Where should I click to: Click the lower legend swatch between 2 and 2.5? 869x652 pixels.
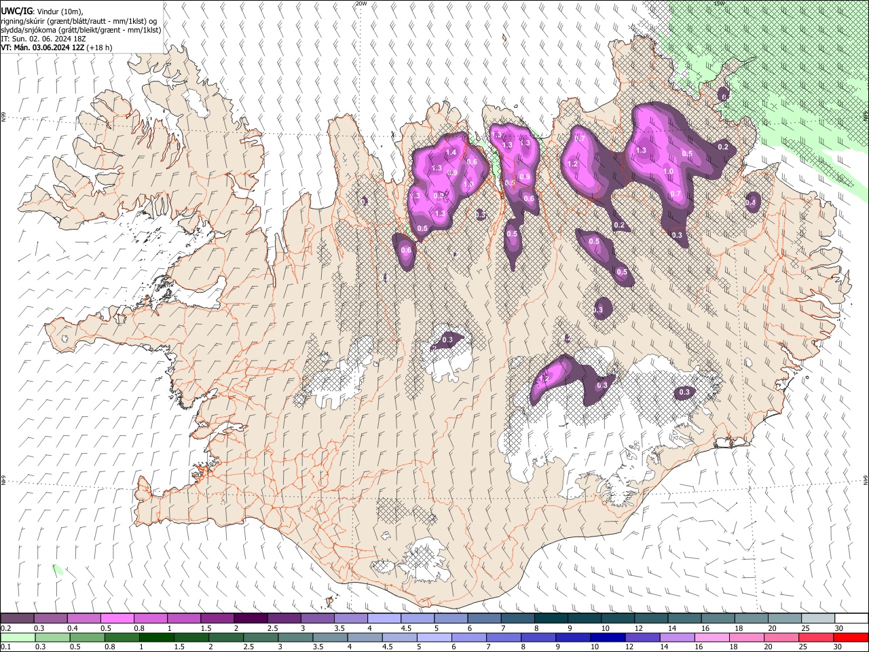click(x=225, y=638)
